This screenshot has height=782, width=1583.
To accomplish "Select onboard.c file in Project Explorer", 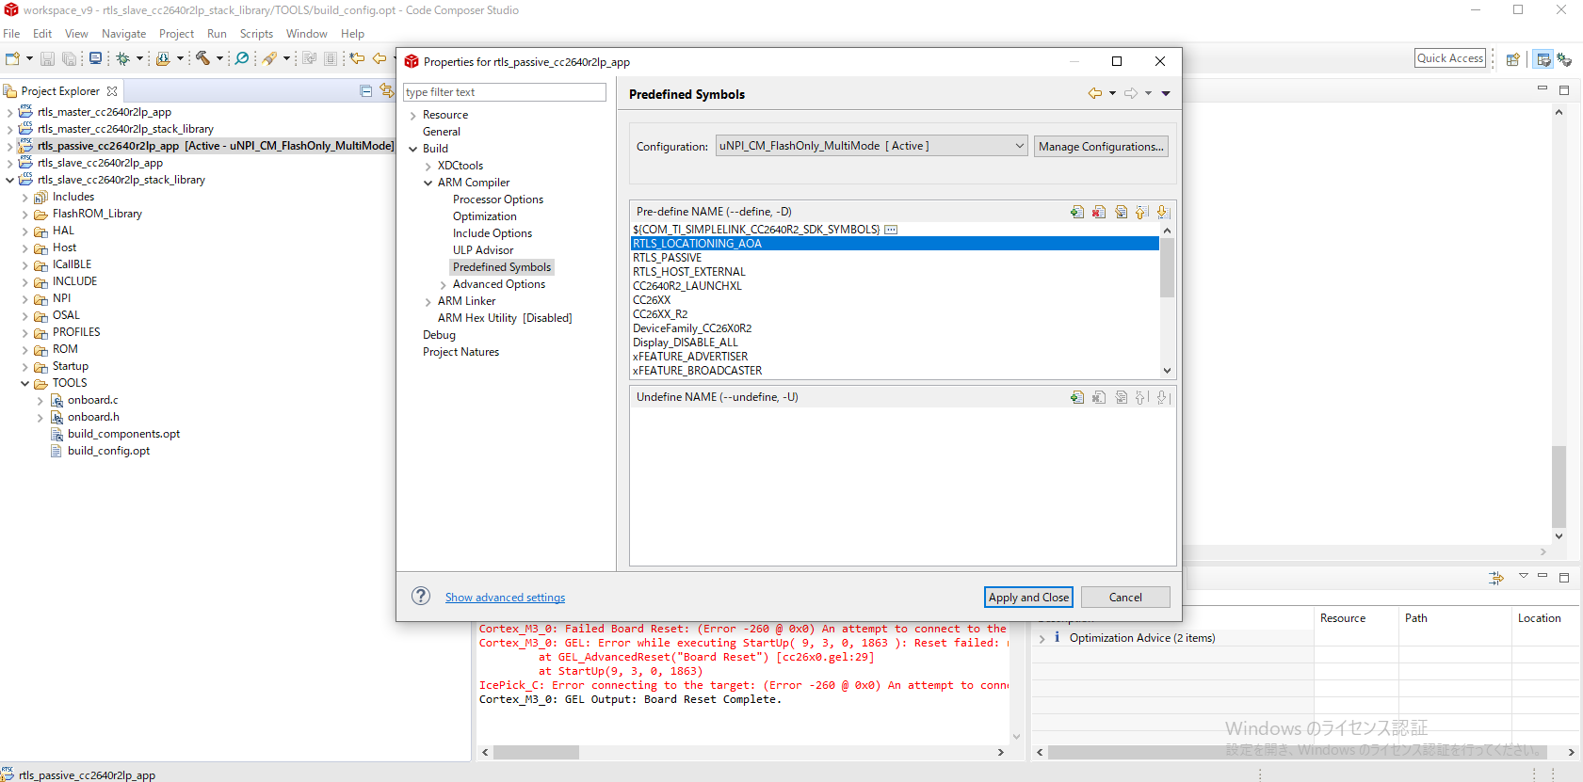I will click(x=92, y=400).
